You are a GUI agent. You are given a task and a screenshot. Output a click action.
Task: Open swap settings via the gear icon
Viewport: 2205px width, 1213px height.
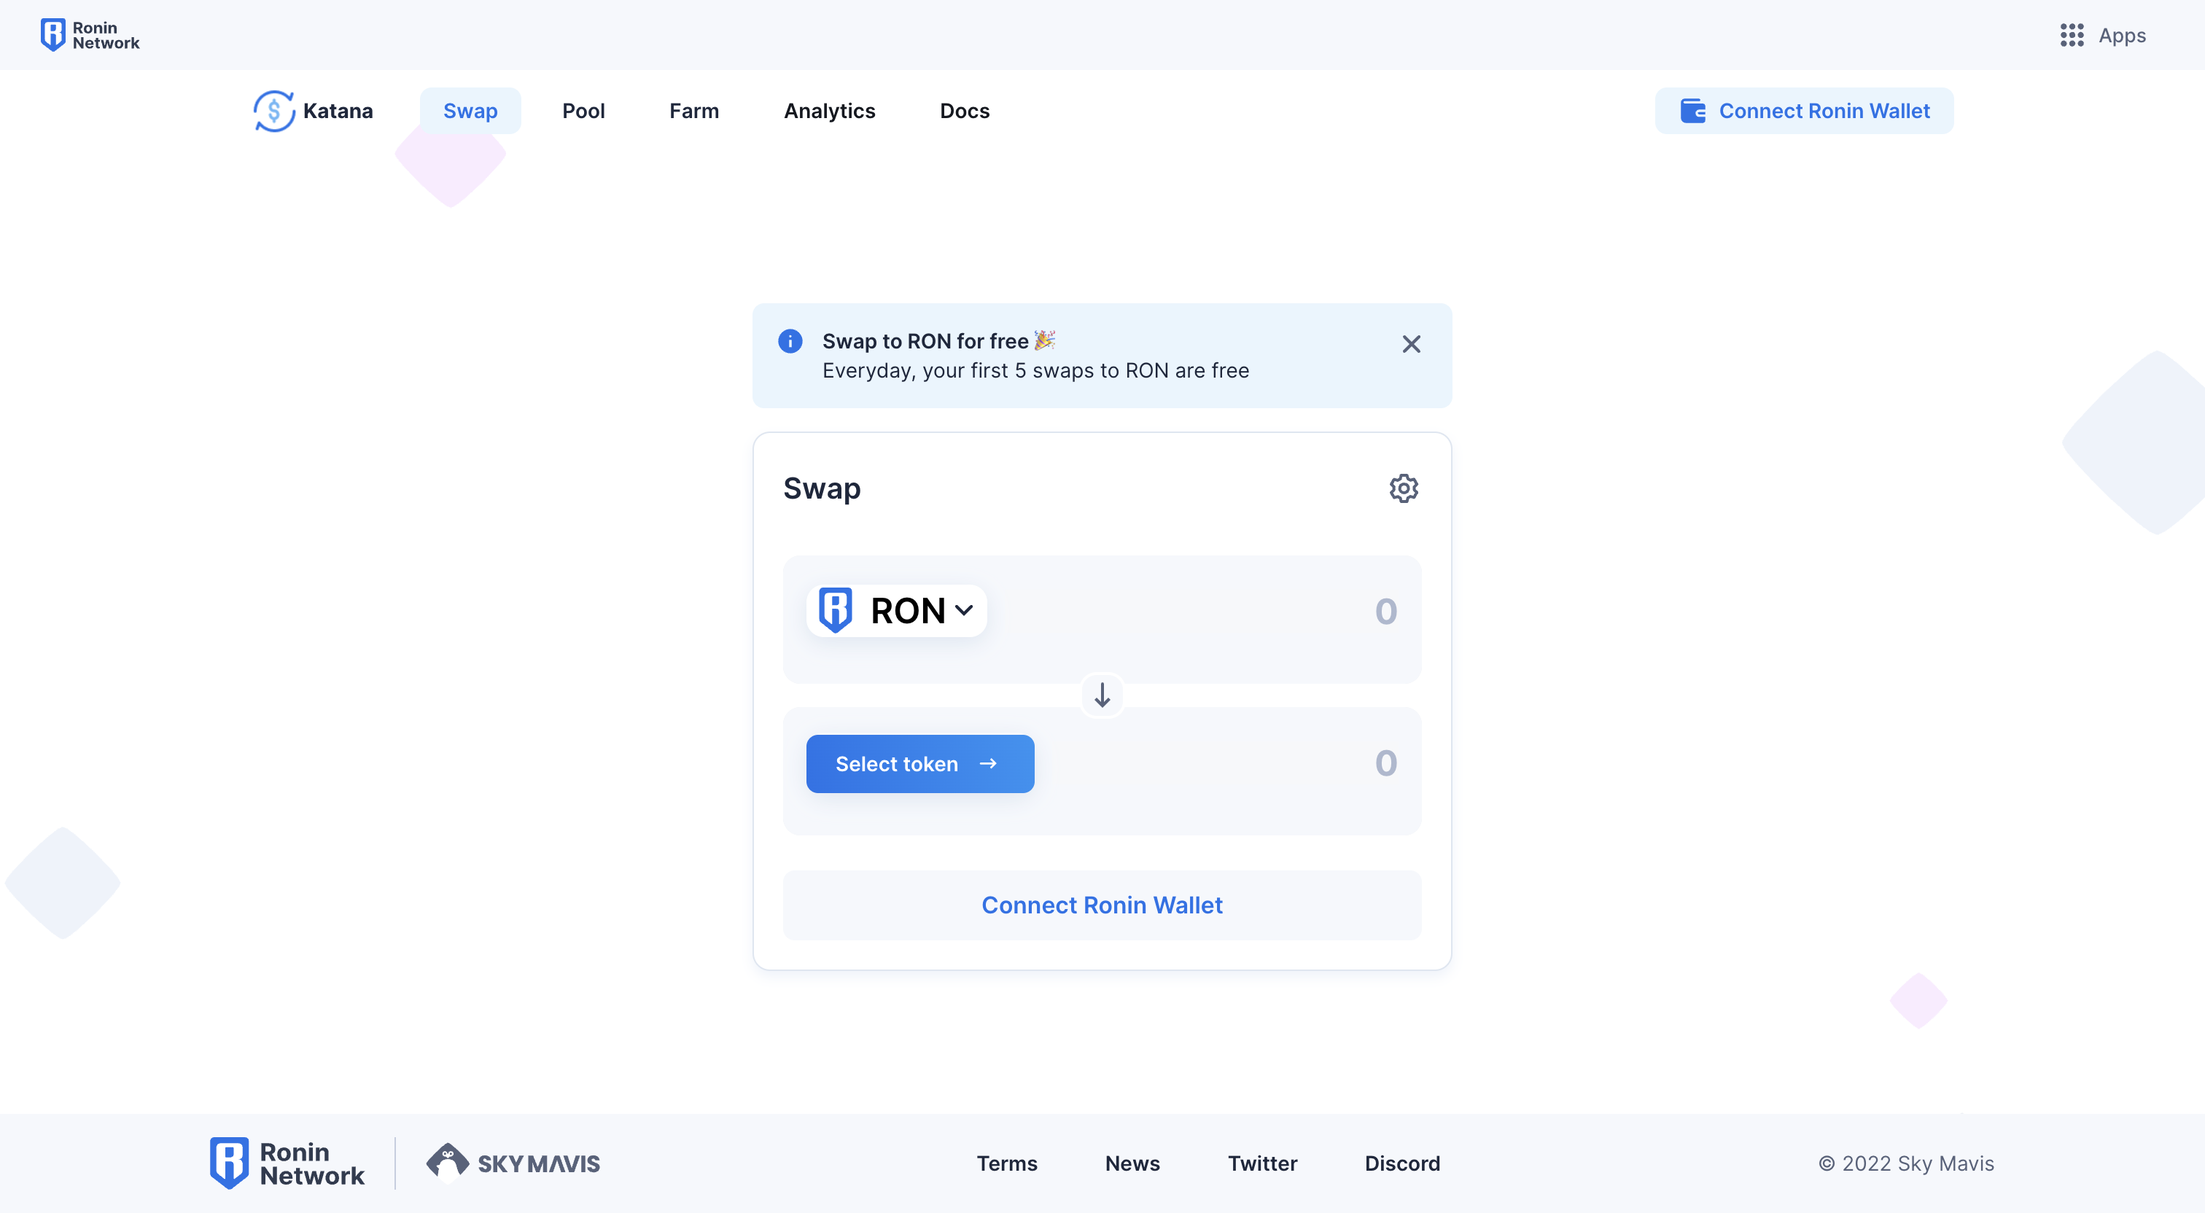pyautogui.click(x=1402, y=488)
